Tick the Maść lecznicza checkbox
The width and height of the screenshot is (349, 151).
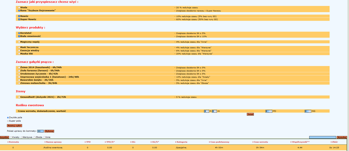click(x=19, y=48)
